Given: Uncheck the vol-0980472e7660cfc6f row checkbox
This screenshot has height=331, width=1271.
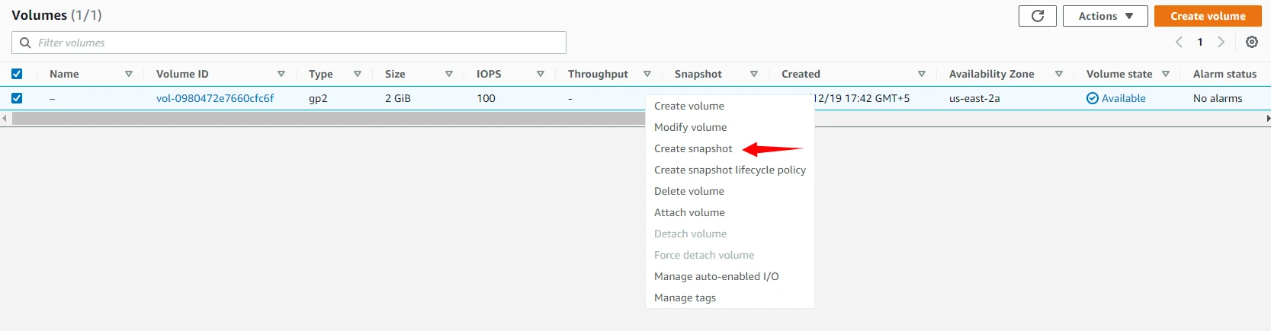Looking at the screenshot, I should click(17, 98).
